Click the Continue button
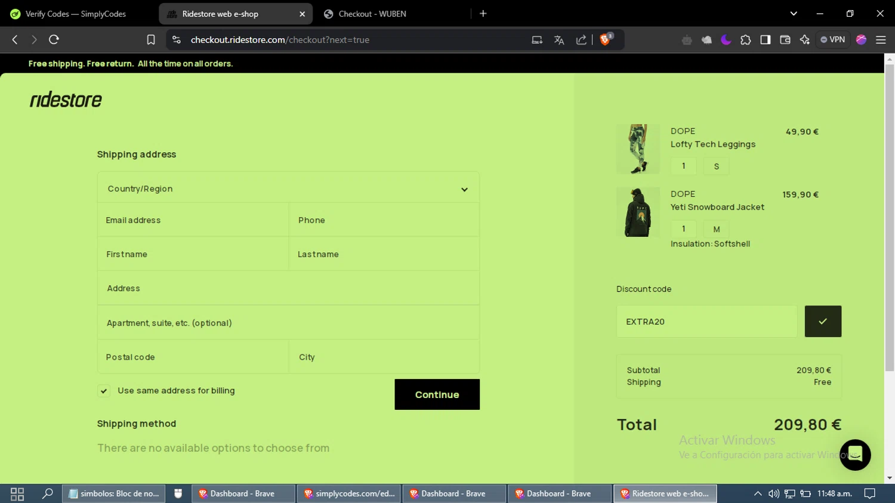 pos(437,394)
